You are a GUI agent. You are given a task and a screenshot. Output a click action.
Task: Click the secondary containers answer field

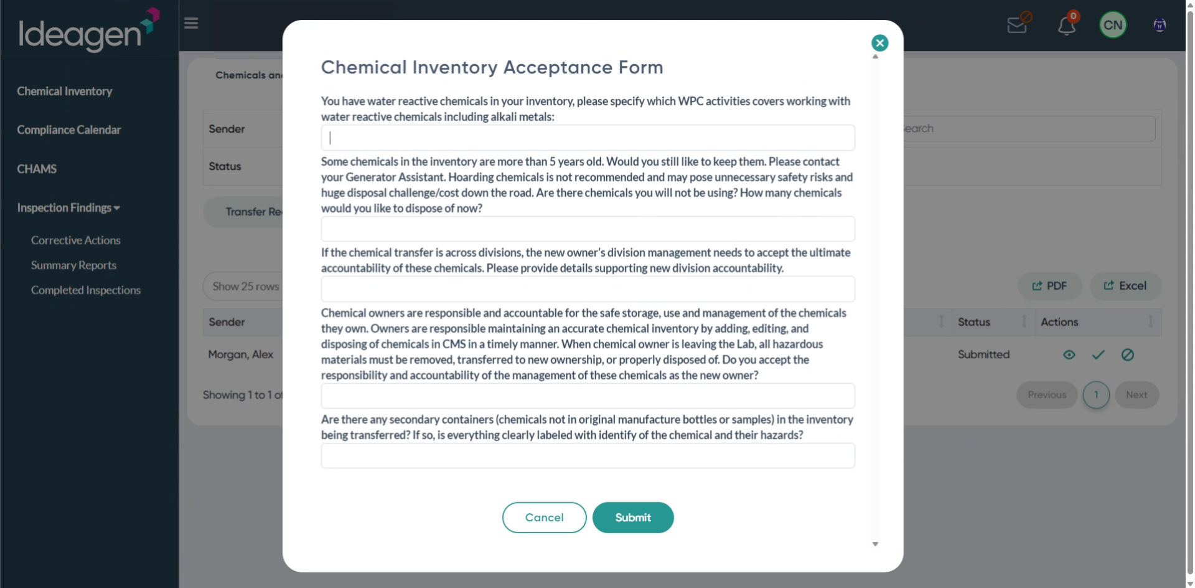click(588, 456)
